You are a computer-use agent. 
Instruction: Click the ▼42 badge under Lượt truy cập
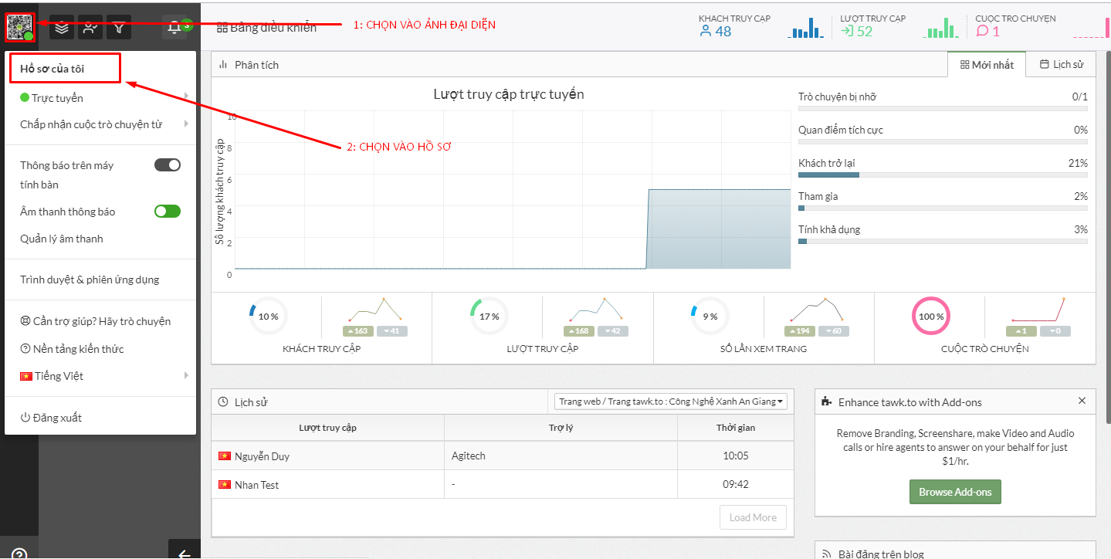point(613,331)
